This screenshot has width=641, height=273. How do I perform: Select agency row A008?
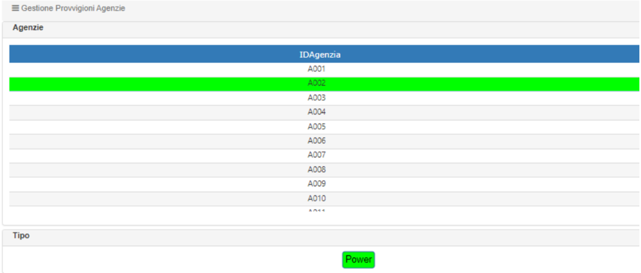pyautogui.click(x=324, y=170)
